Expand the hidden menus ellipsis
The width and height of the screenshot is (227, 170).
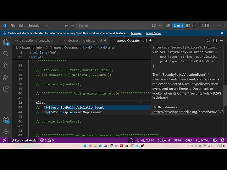(x=48, y=25)
